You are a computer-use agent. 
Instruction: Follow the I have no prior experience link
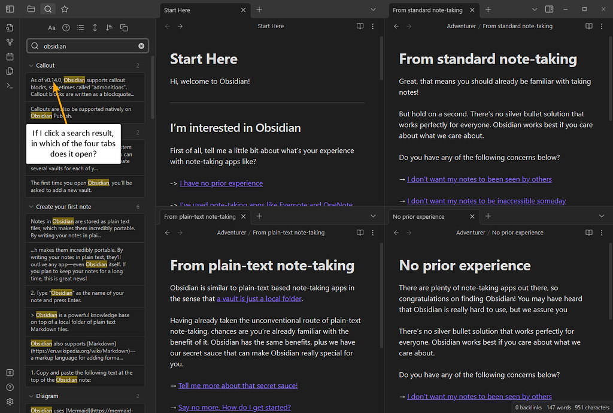[x=221, y=183]
